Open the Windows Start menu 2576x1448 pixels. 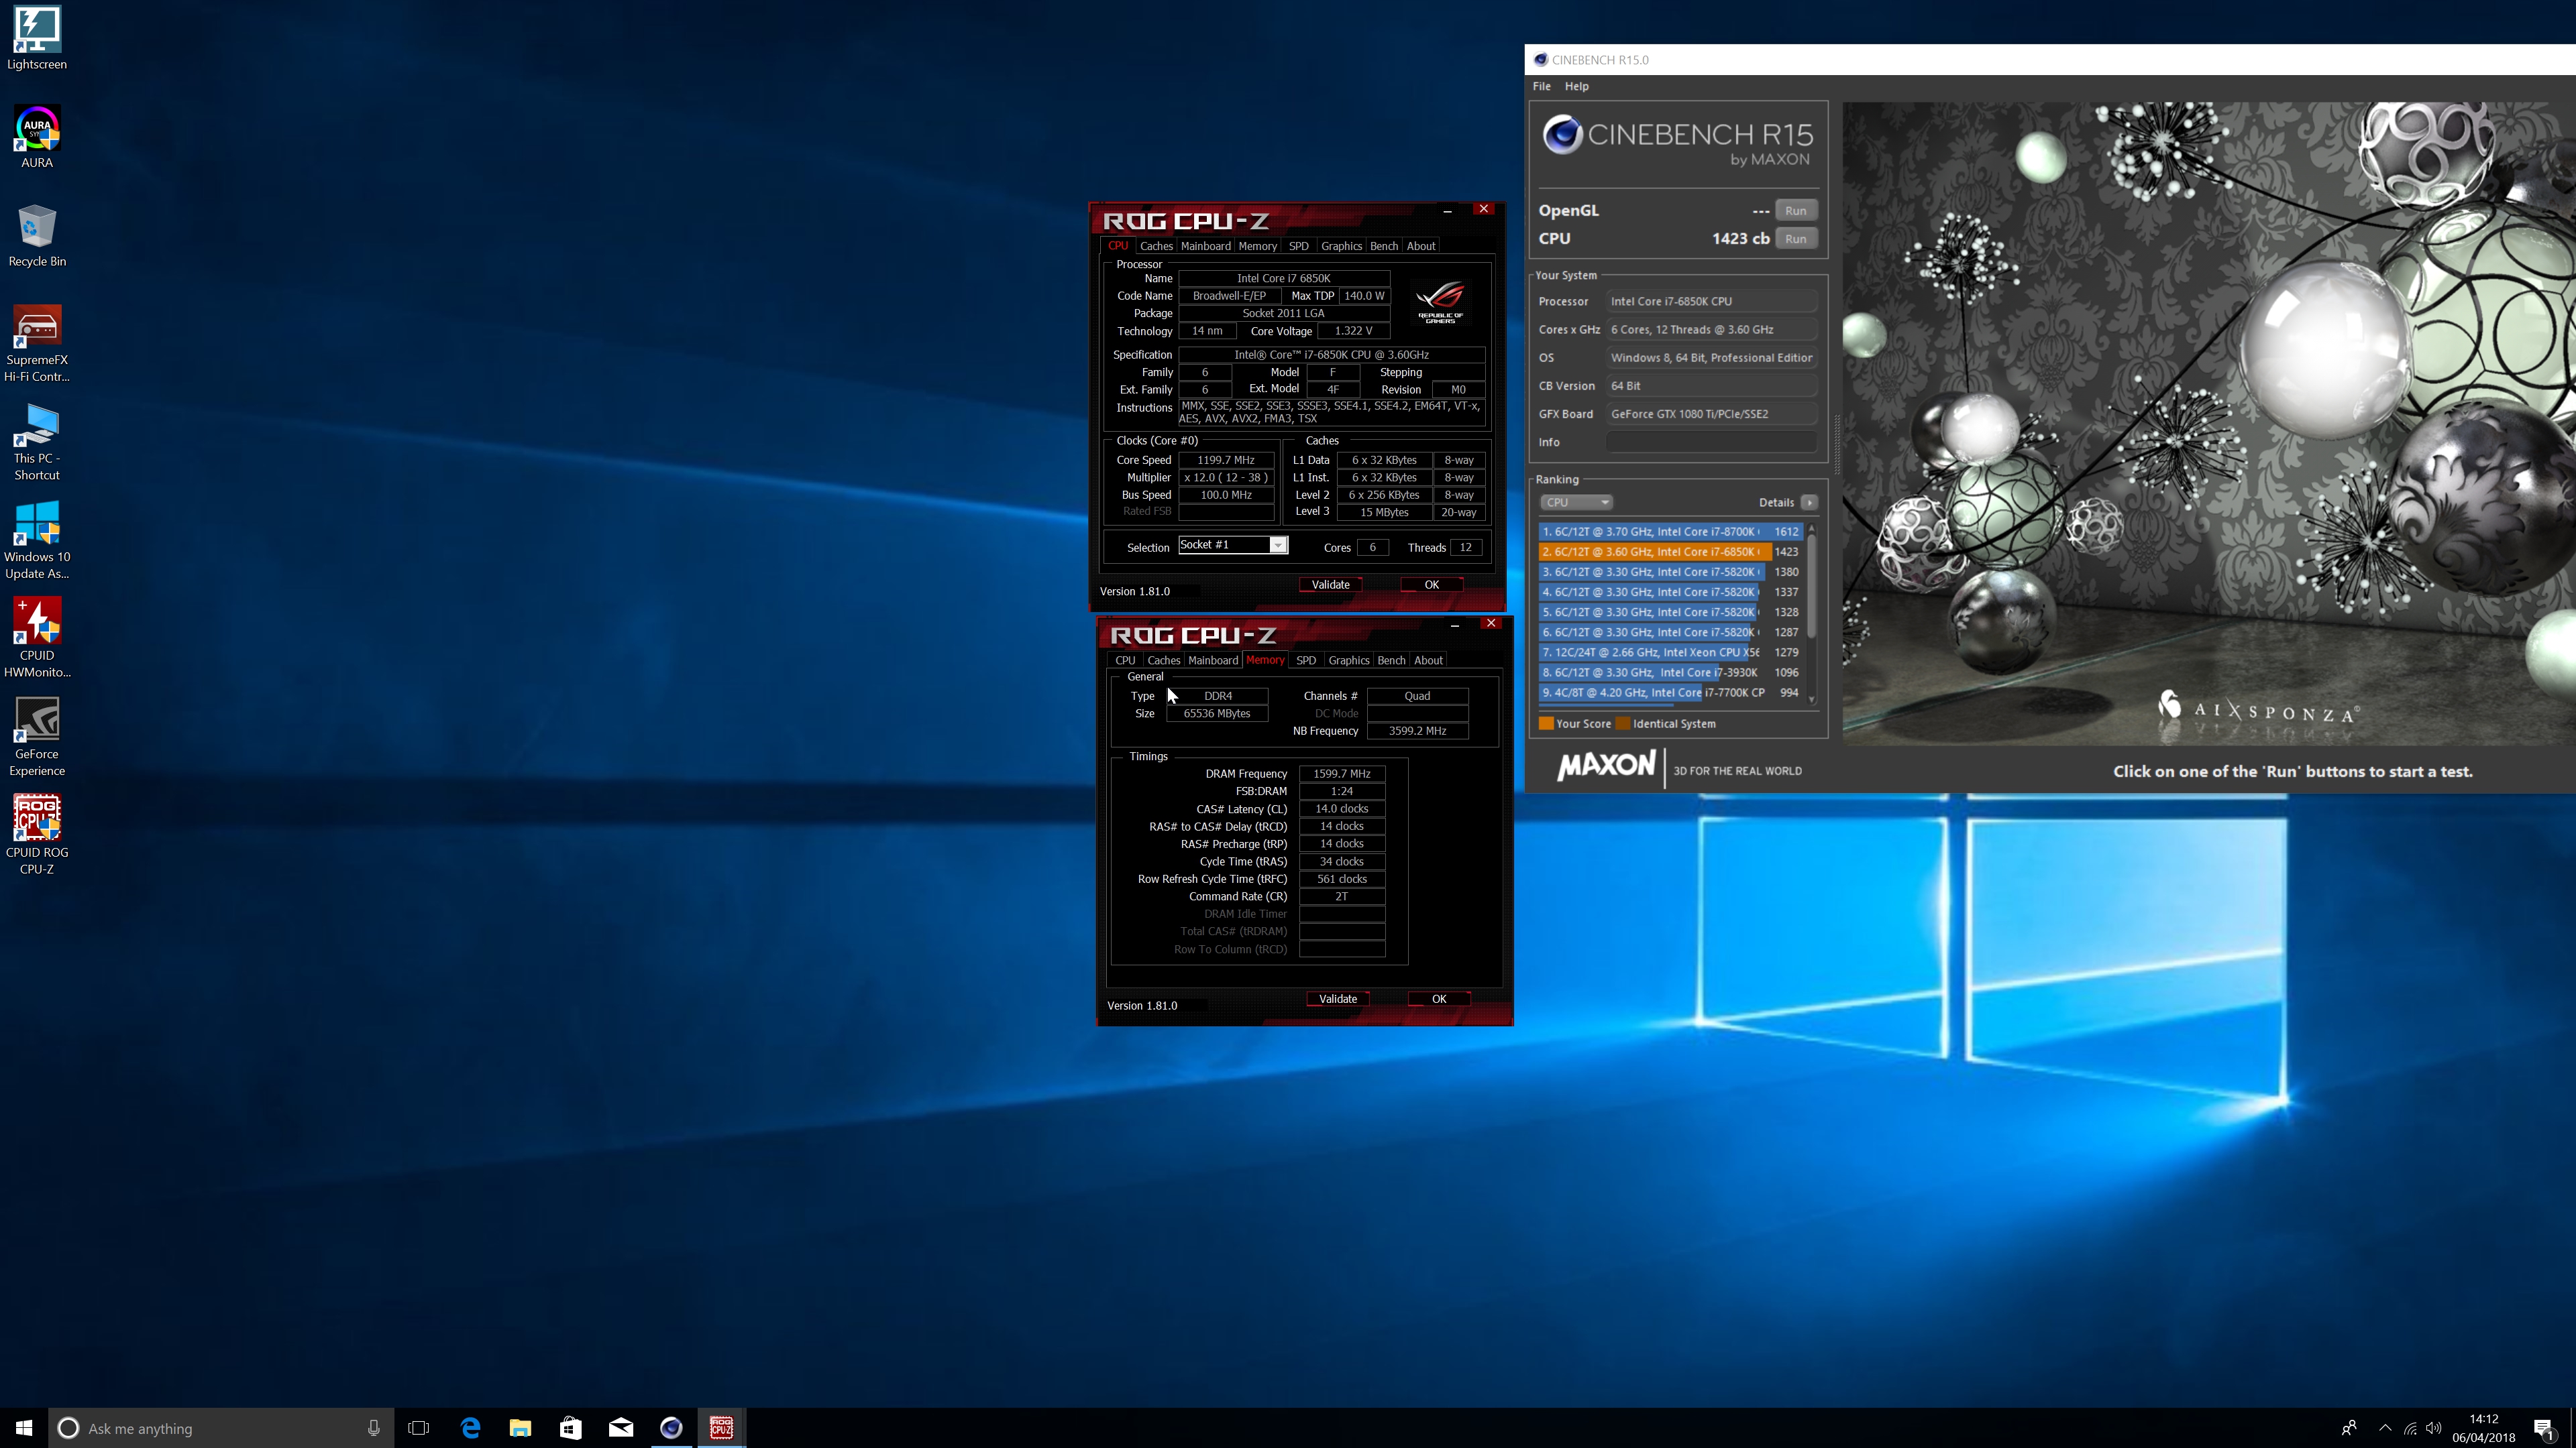point(24,1428)
